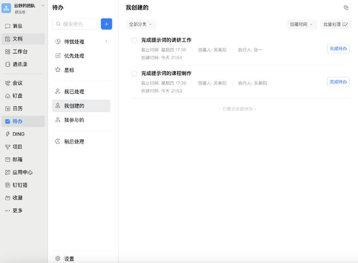Click the 批量处理 batch process button
Screen dimensions: 358x263
[x=335, y=24]
